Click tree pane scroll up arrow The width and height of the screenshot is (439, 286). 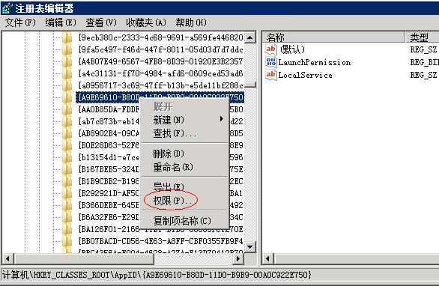(x=250, y=37)
